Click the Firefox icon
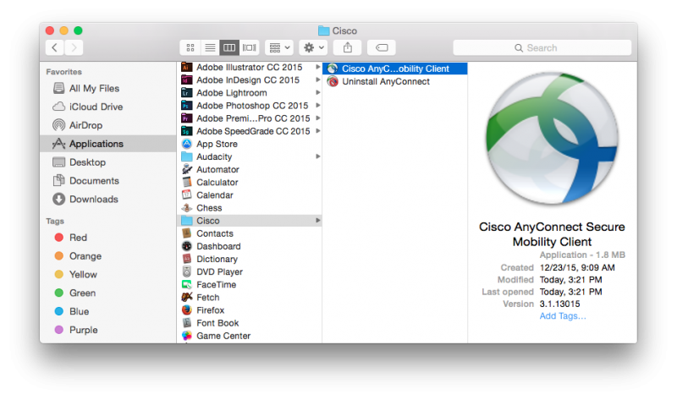Viewport: 677px width, 400px height. click(186, 310)
